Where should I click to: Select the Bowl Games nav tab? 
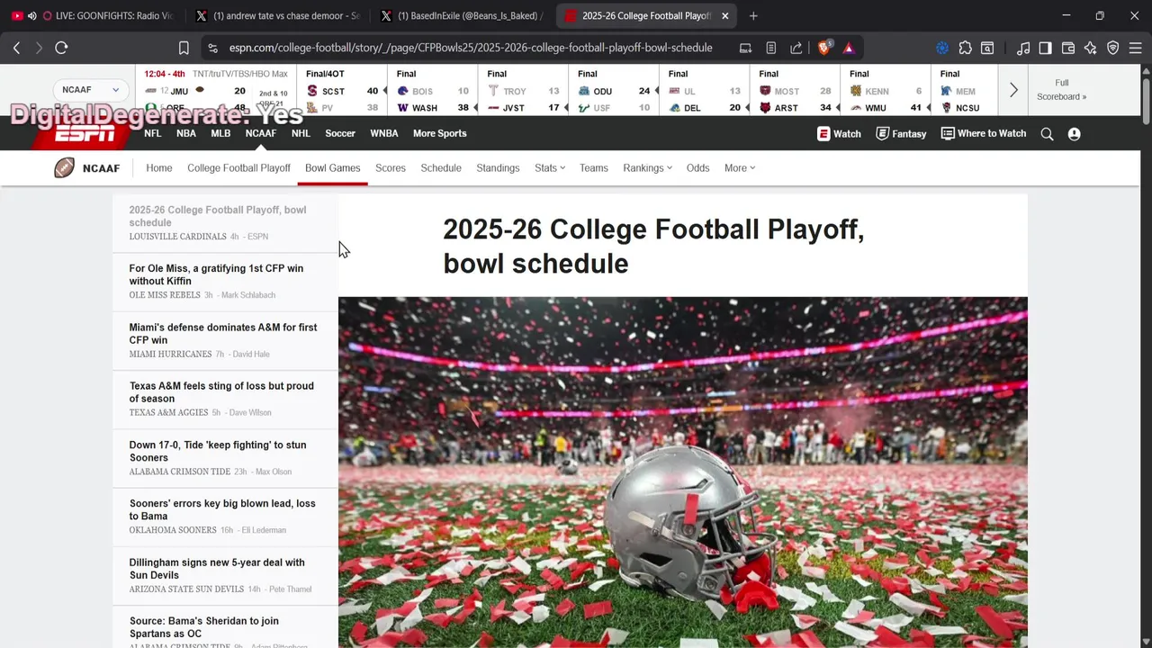pyautogui.click(x=333, y=167)
